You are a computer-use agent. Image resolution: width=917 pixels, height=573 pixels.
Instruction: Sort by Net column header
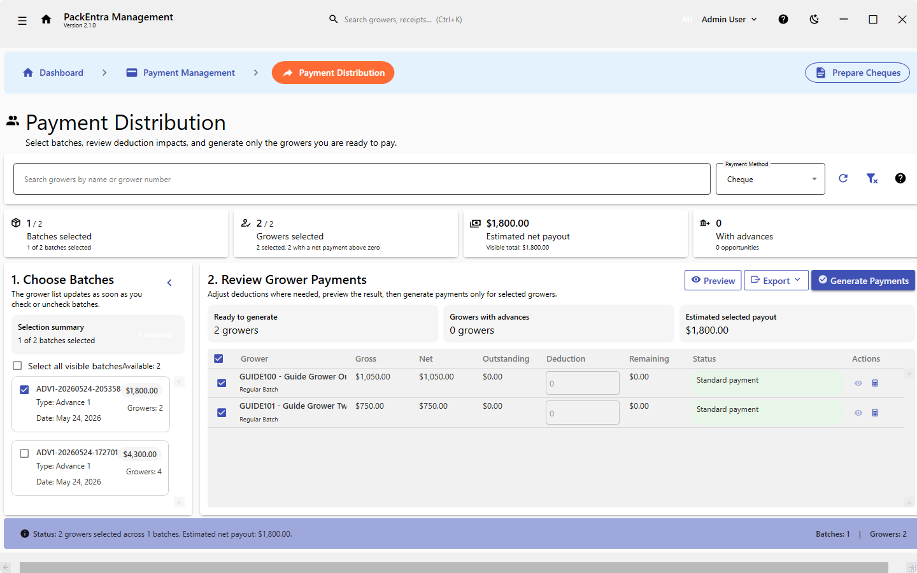[426, 358]
